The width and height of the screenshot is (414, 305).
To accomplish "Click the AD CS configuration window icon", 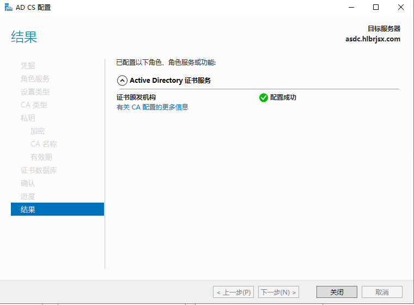I will point(8,8).
